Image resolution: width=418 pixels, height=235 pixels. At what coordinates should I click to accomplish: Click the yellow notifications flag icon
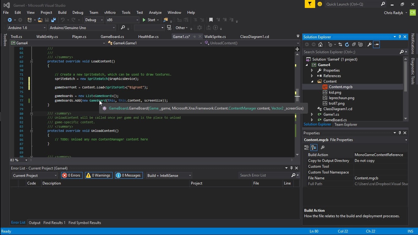point(310,4)
